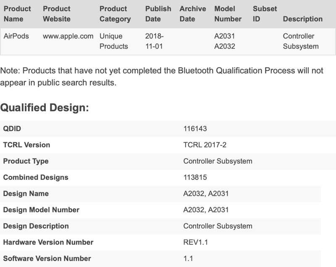Click the Hardware Version Number REV1.1 value
This screenshot has width=336, height=267.
tap(192, 242)
